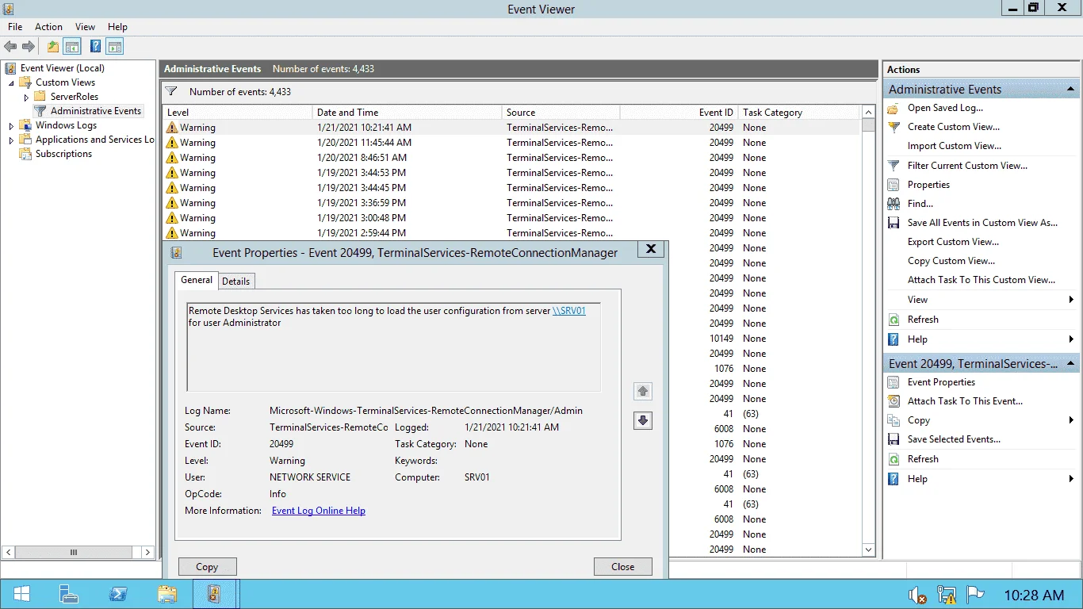Screen dimensions: 1083x609
Task: Click Attach Task To This Custom View
Action: [982, 280]
